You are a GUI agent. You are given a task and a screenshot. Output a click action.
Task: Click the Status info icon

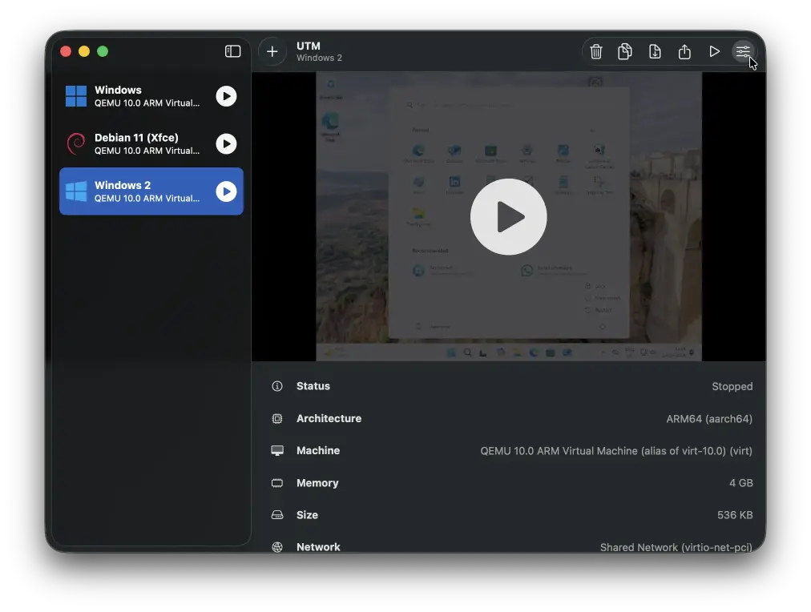(x=277, y=386)
